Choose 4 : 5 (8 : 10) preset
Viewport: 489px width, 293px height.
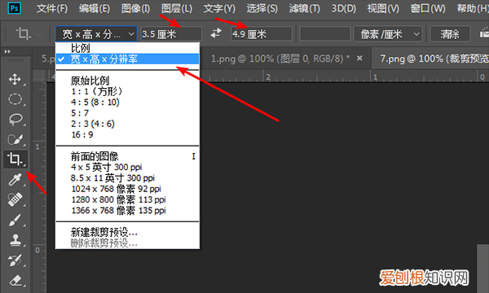tap(127, 102)
